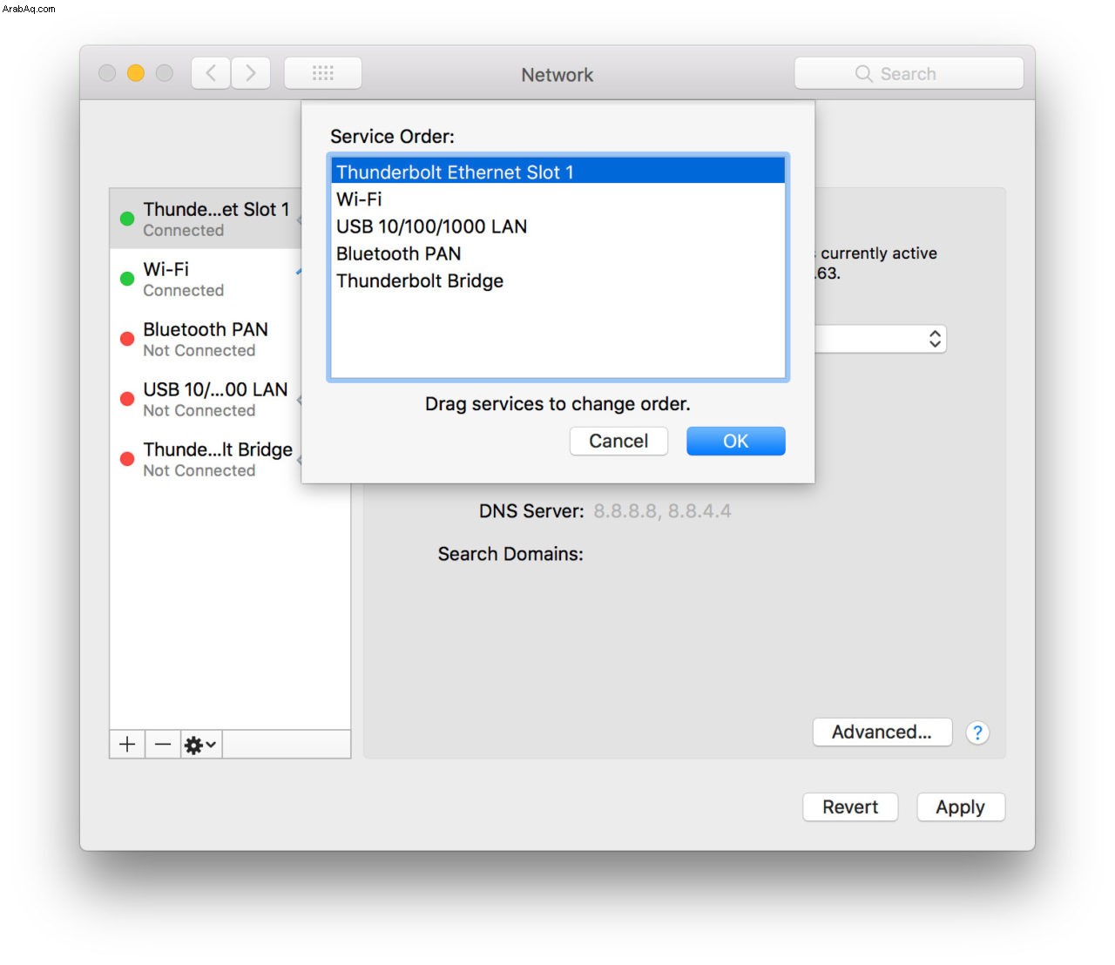The height and width of the screenshot is (965, 1115).
Task: Minimize the Network window with the yellow button
Action: [135, 73]
